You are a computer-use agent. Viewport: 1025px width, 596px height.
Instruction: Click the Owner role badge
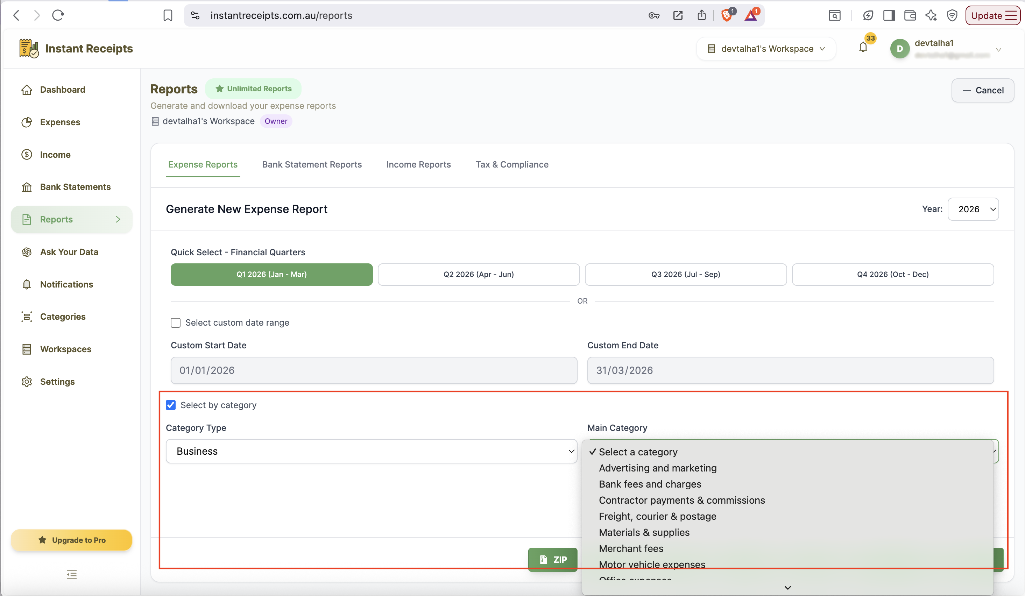[x=276, y=121]
